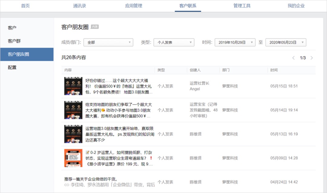Open thumbnail of 05月15日 18:51 post
This screenshot has width=327, height=193.
73,86
